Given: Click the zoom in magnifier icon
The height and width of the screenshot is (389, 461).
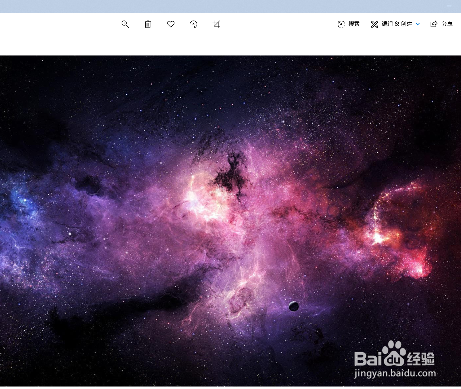Looking at the screenshot, I should (125, 24).
